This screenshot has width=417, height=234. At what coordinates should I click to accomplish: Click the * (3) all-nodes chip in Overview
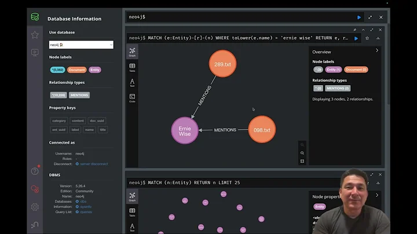[x=318, y=70]
